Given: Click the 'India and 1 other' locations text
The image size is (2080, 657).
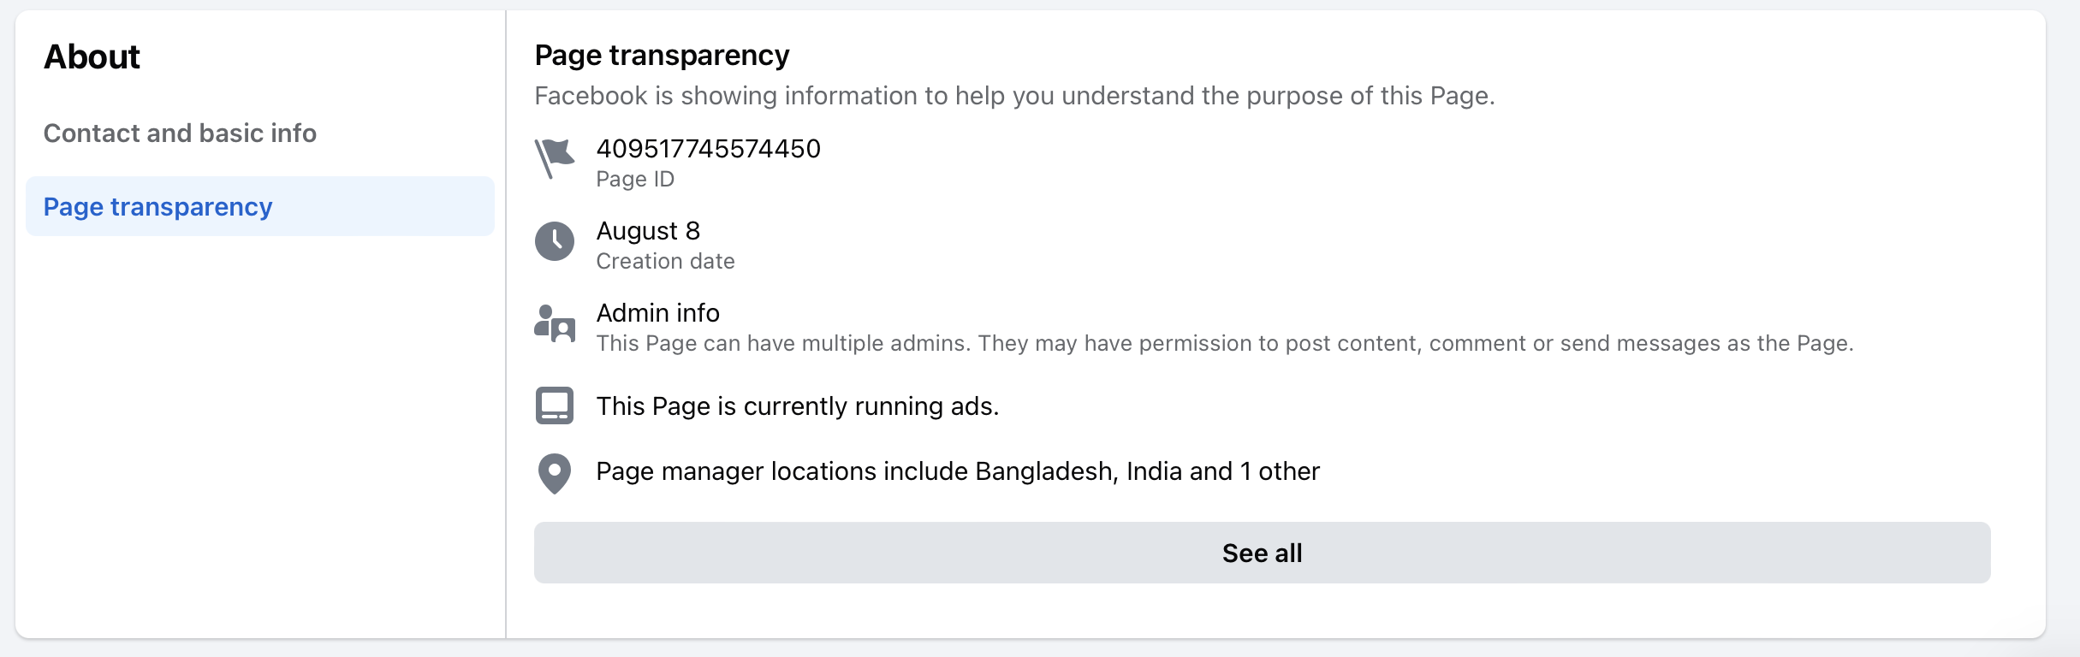Looking at the screenshot, I should pyautogui.click(x=1223, y=471).
